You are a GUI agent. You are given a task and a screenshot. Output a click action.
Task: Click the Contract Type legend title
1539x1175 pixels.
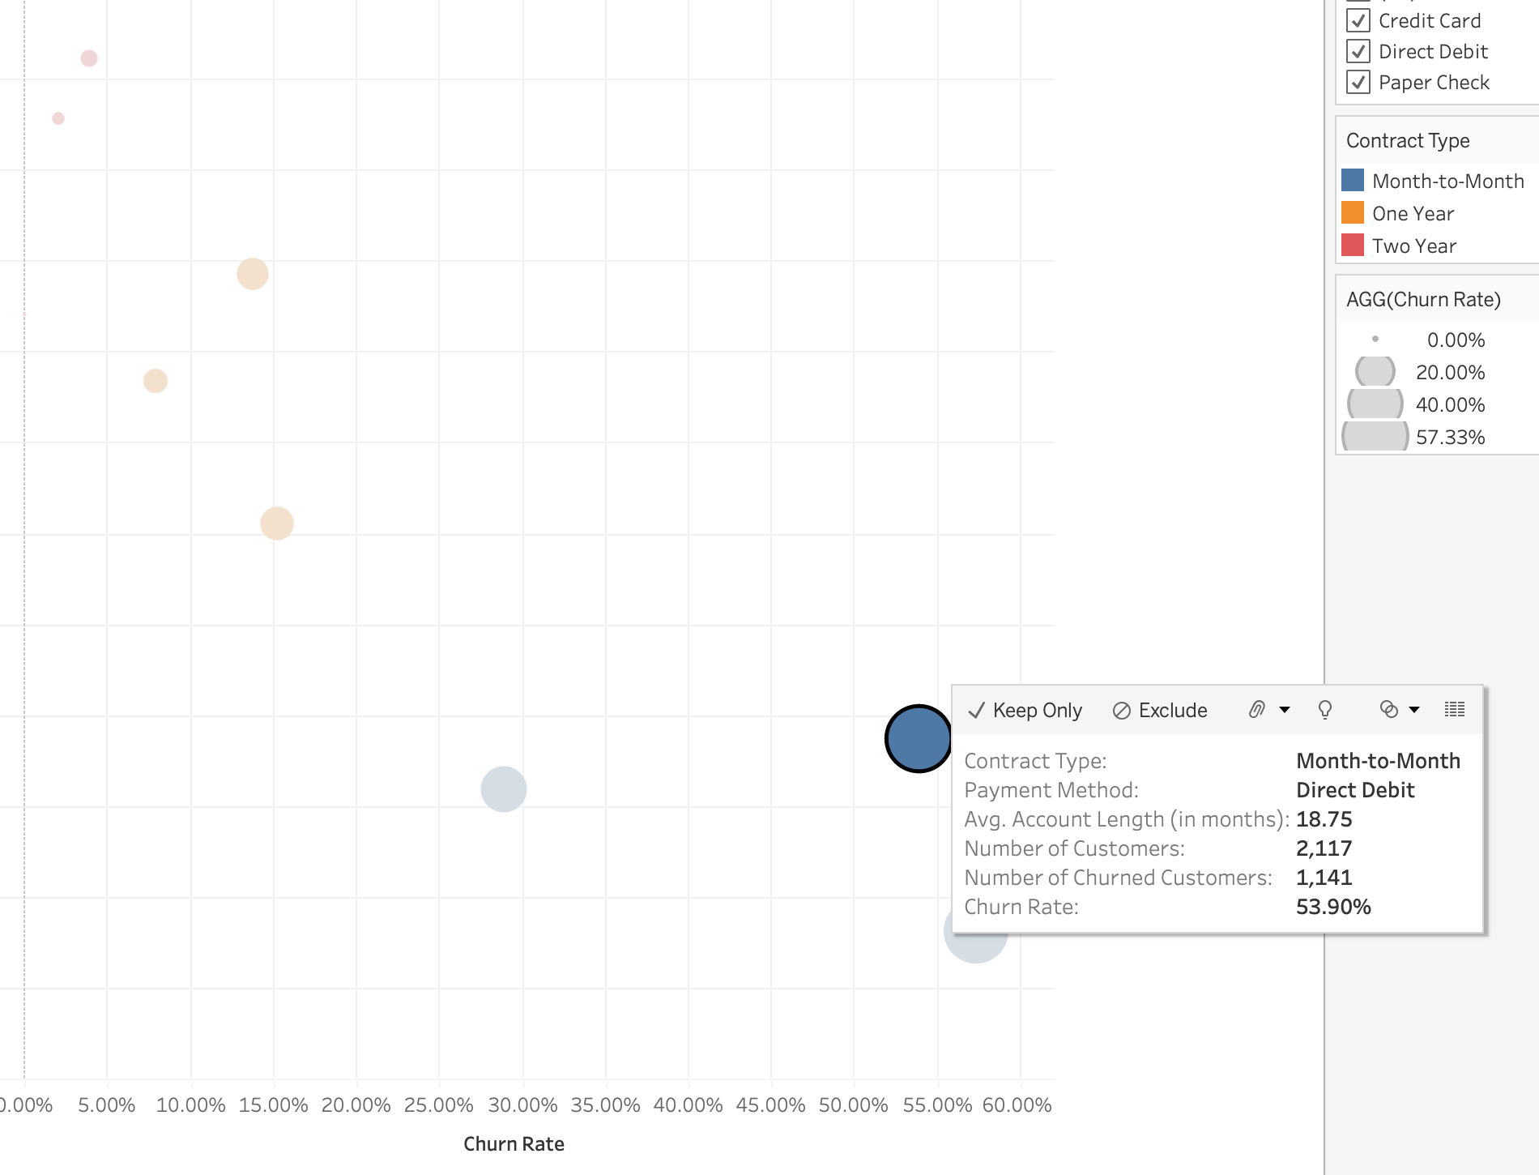tap(1408, 140)
